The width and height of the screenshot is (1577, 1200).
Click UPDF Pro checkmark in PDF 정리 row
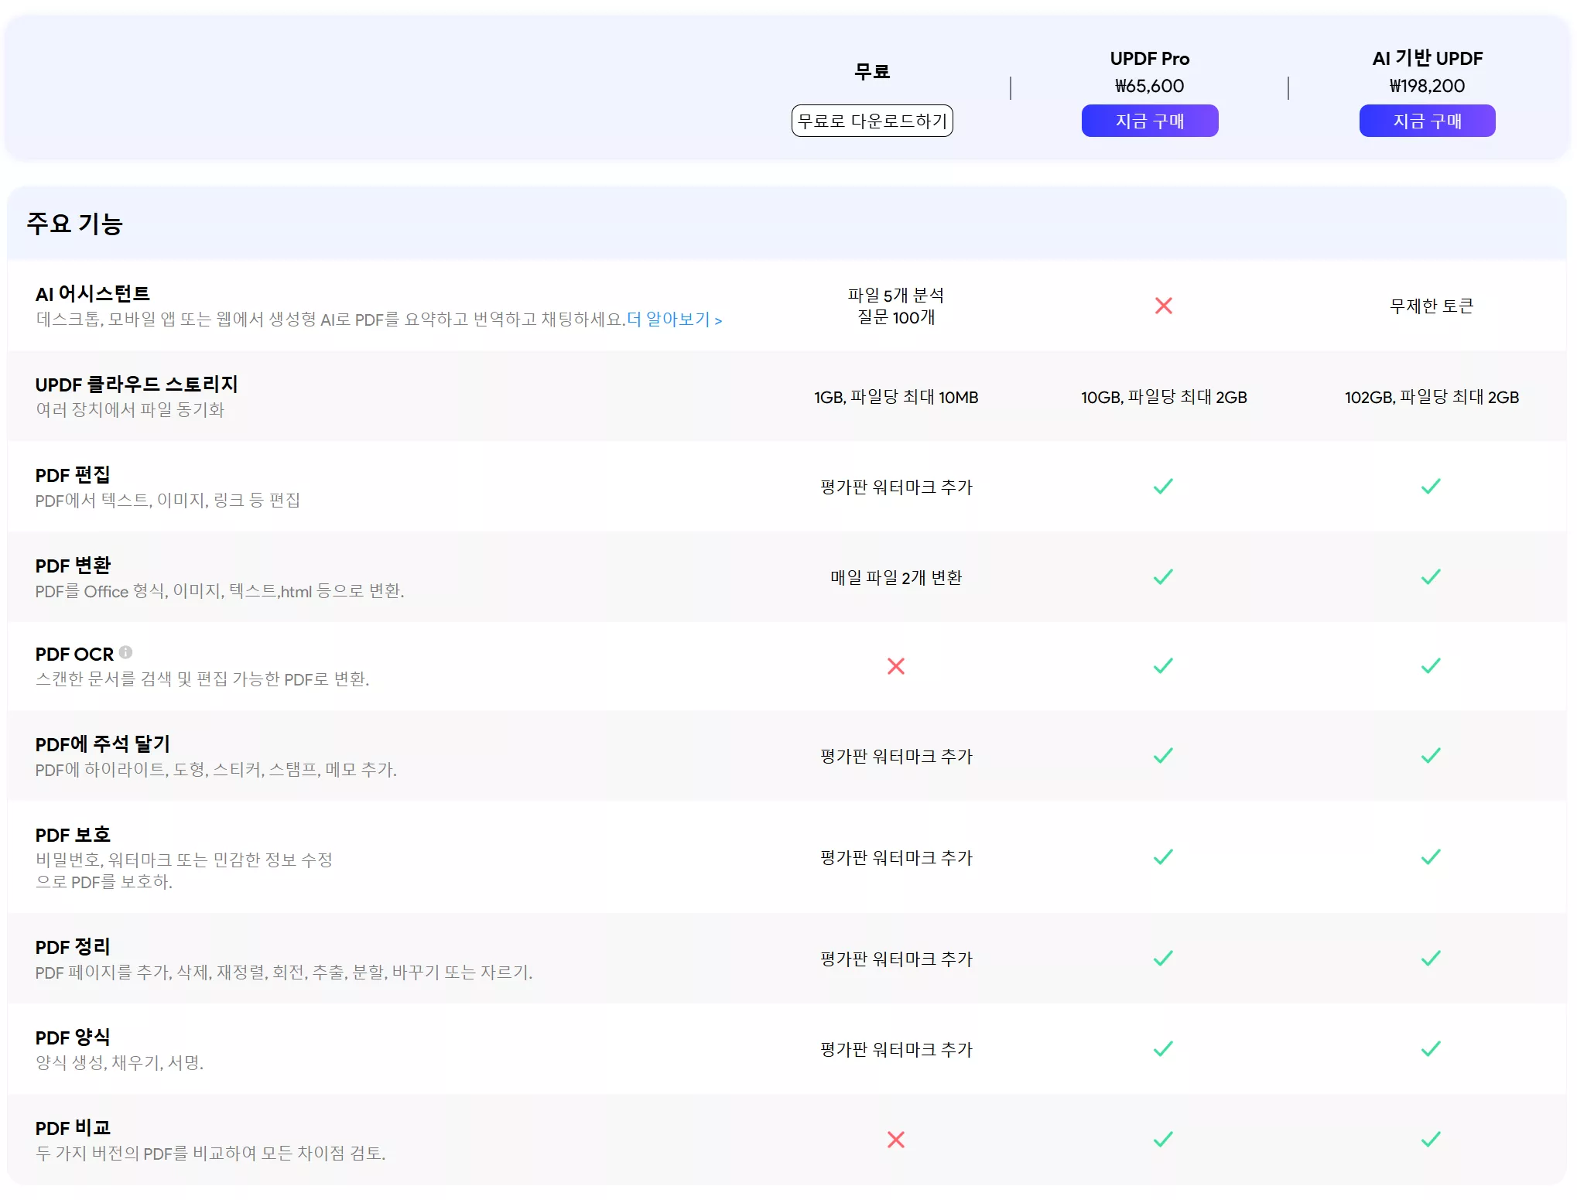click(x=1163, y=959)
